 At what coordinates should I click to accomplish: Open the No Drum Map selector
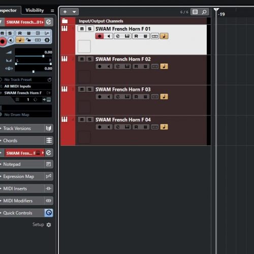pos(26,115)
